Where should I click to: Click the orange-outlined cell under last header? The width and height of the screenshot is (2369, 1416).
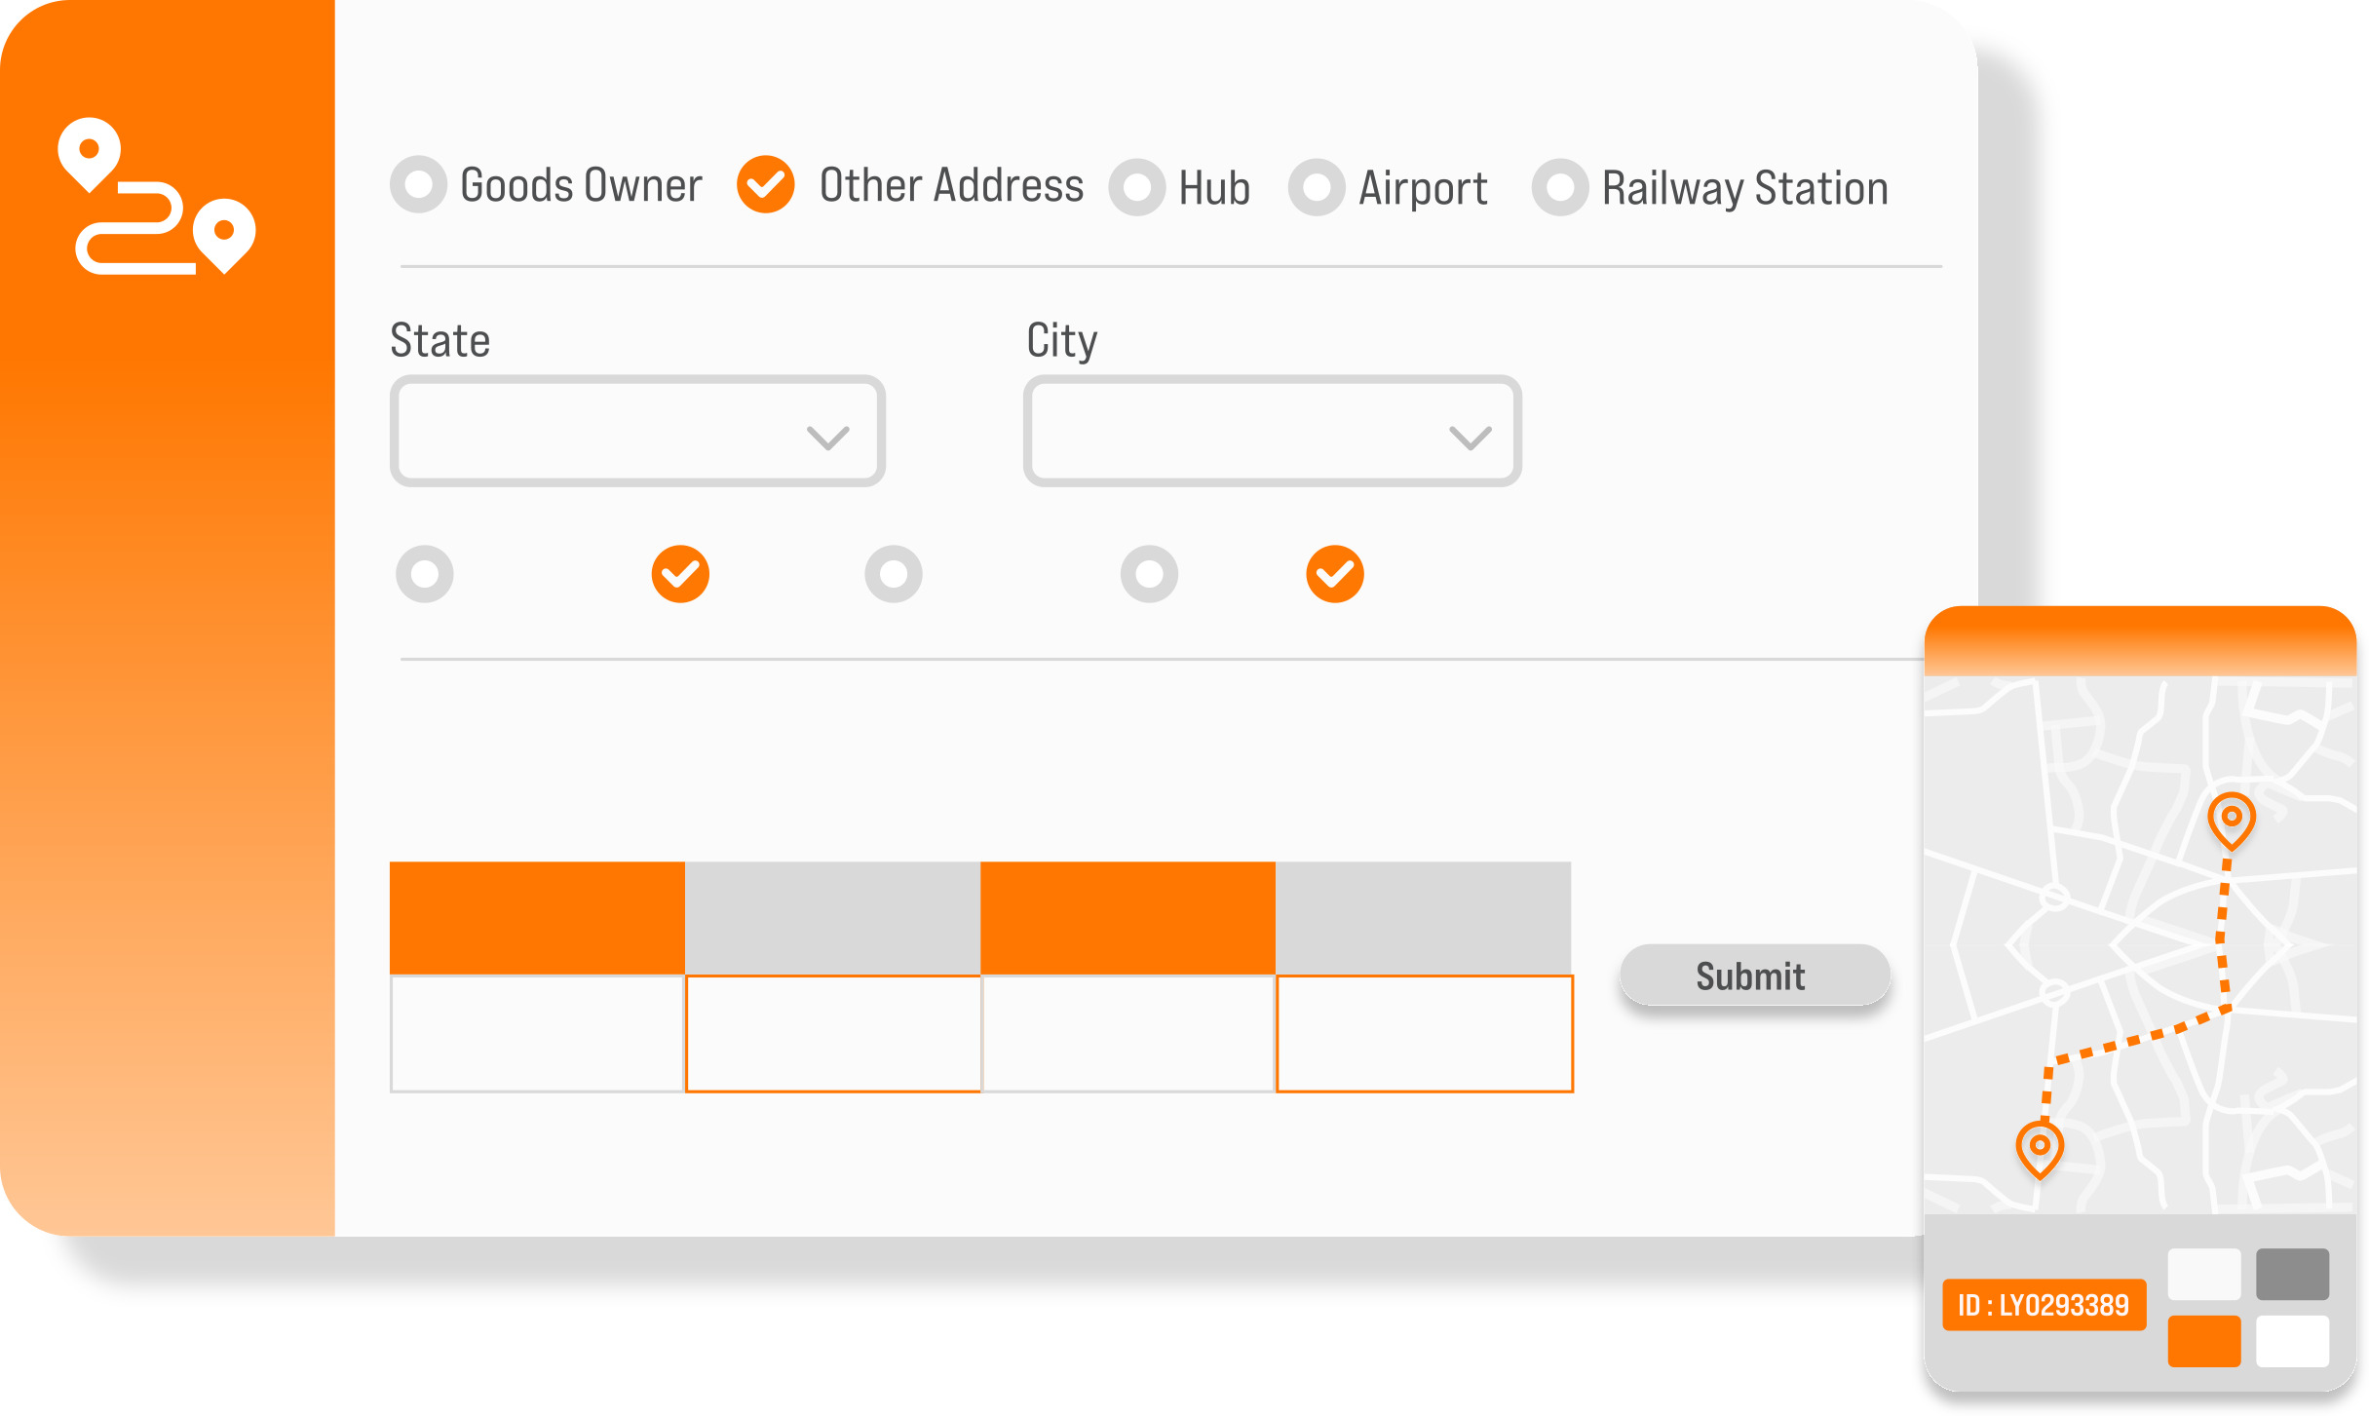(1424, 1034)
